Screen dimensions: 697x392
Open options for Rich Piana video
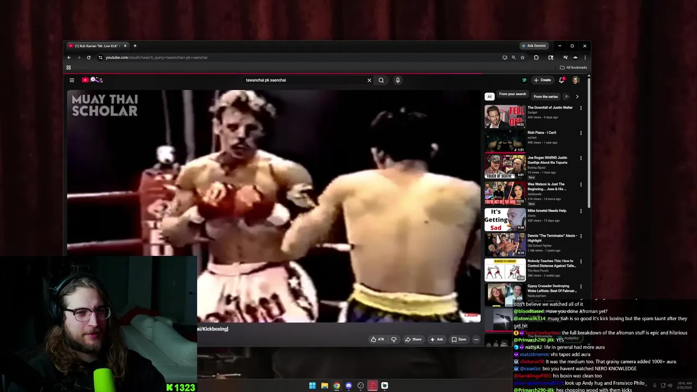[581, 133]
